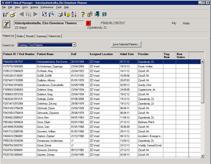Switch to the Patient Info tab
The width and height of the screenshot is (211, 164).
click(54, 36)
